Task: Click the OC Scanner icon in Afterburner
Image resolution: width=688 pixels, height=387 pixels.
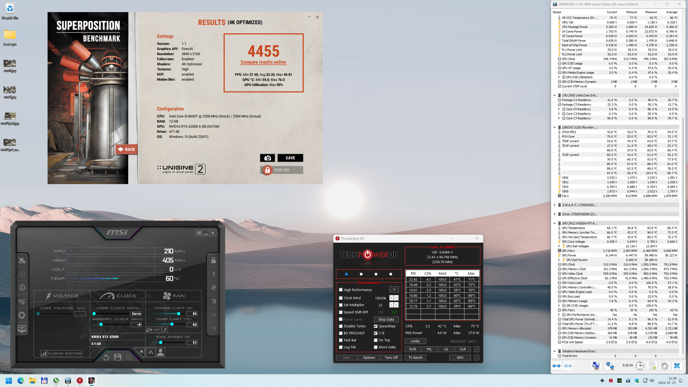Action: [x=22, y=301]
